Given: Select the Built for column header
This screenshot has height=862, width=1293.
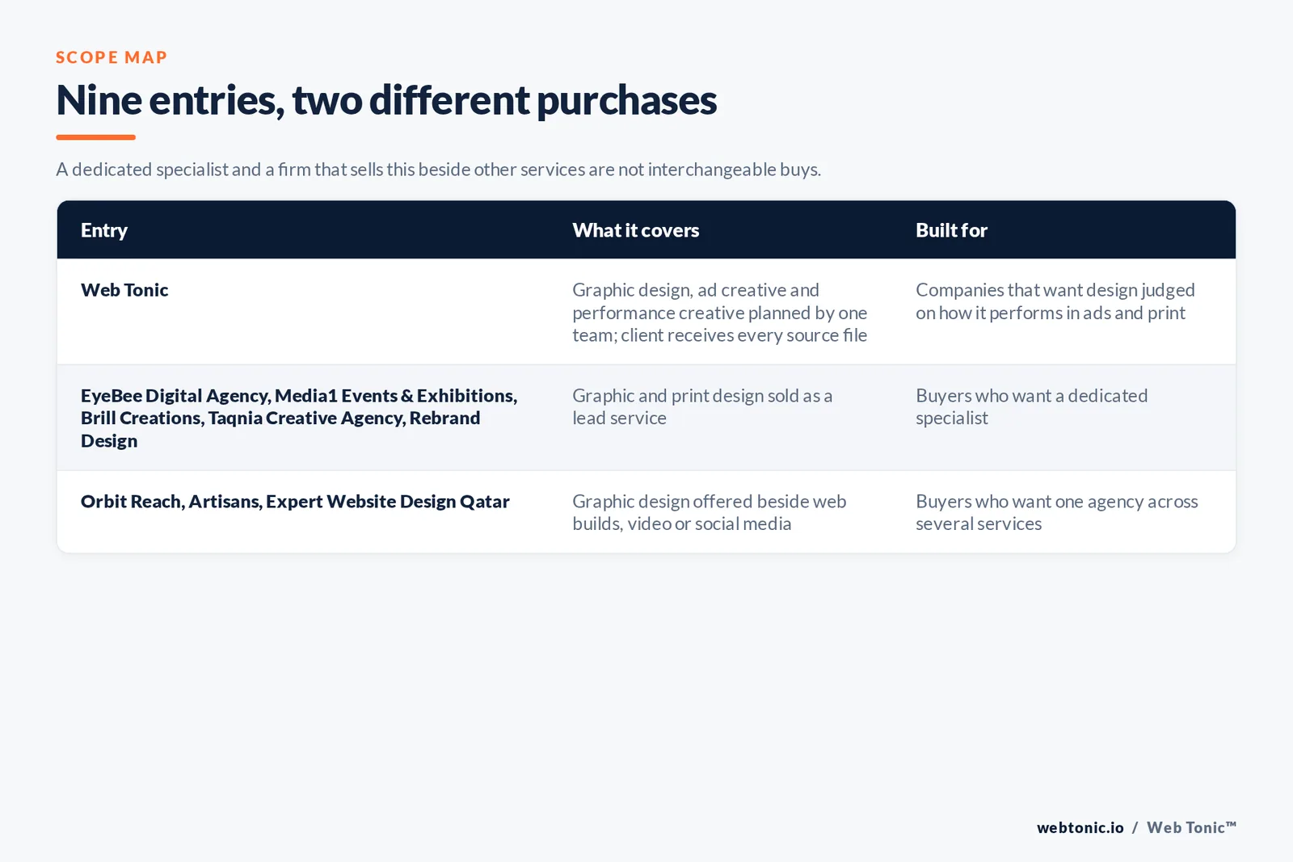Looking at the screenshot, I should (x=951, y=230).
